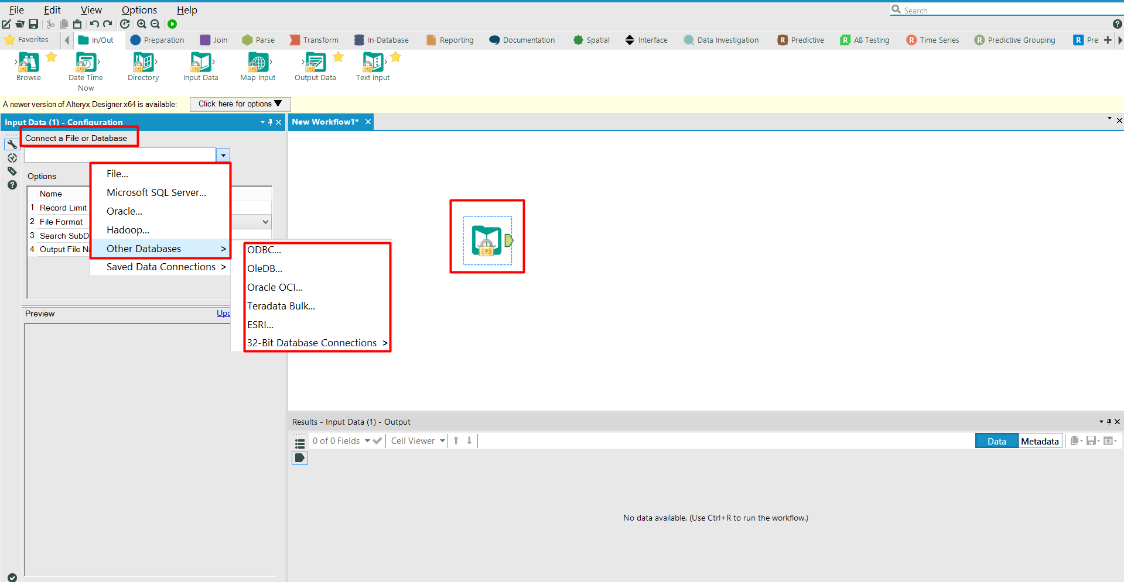The height and width of the screenshot is (582, 1124).
Task: Toggle the favorite star on Output Data tool
Action: (339, 57)
